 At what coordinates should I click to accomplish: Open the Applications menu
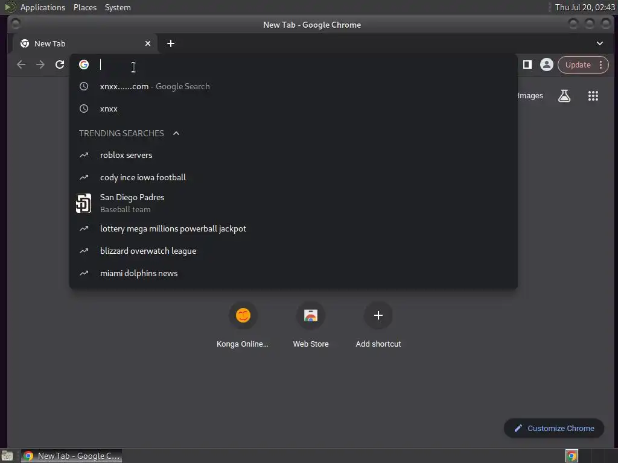click(43, 7)
